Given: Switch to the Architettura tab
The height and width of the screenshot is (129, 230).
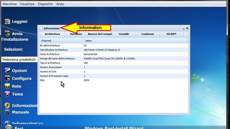Looking at the screenshot, I should pos(52,34).
